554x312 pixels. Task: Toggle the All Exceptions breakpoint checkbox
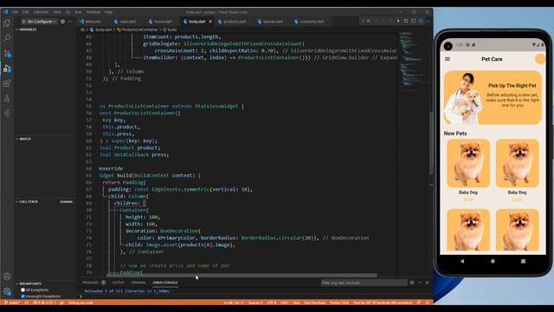(x=23, y=290)
